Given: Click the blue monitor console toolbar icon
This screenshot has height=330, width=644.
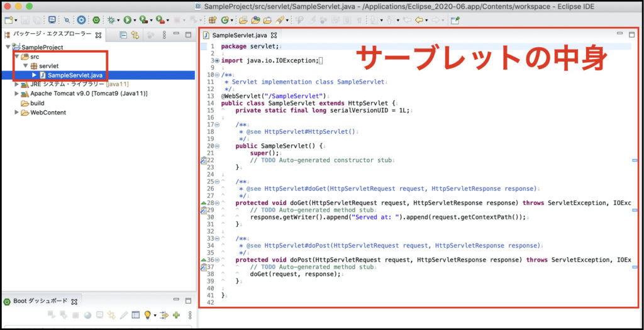Looking at the screenshot, I should click(x=52, y=19).
